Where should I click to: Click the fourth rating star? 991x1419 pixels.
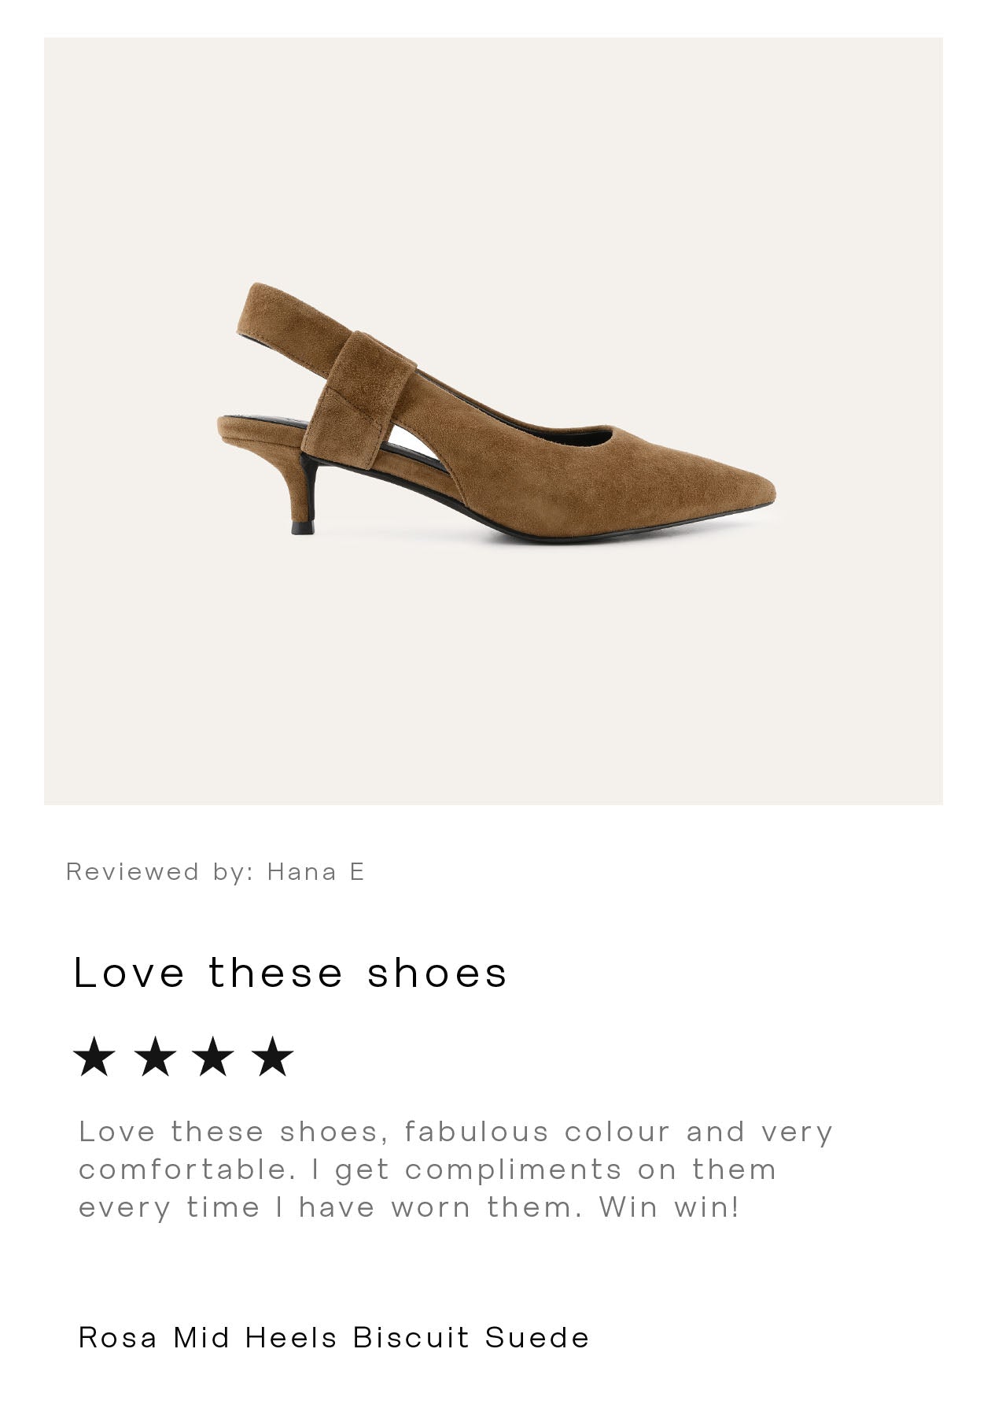pos(273,1056)
